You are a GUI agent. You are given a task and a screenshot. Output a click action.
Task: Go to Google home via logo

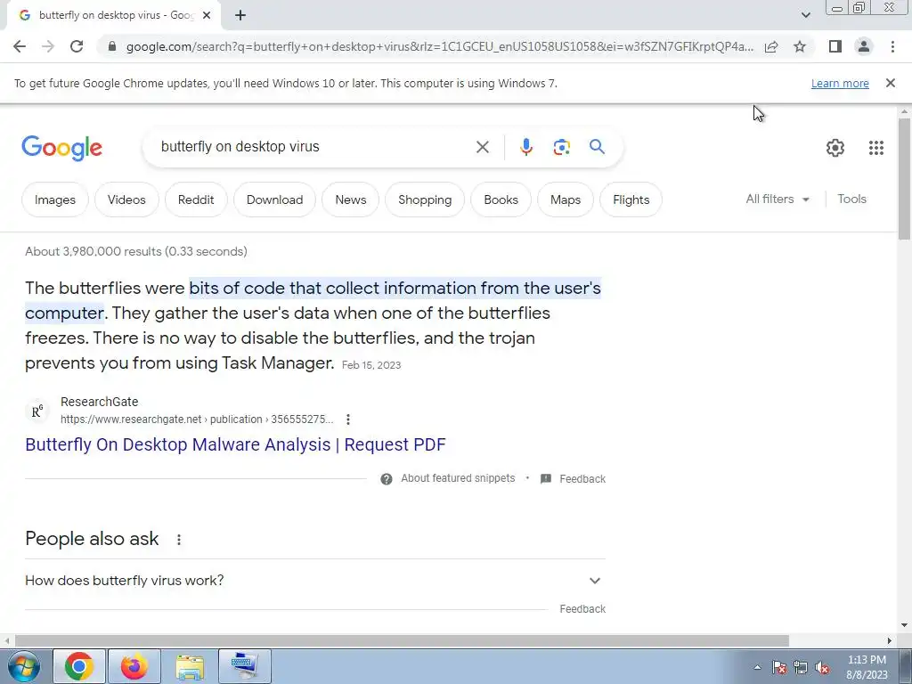[x=61, y=148]
